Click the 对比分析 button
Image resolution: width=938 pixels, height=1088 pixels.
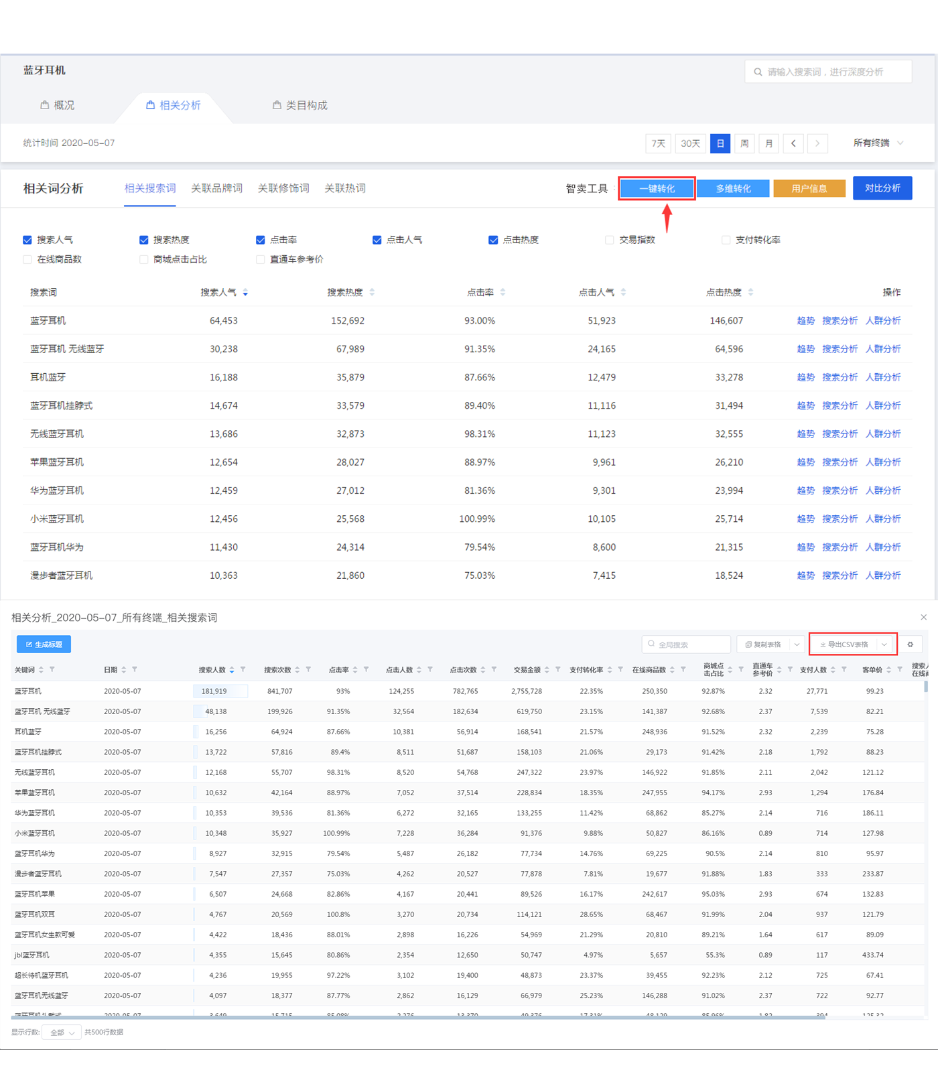point(882,188)
